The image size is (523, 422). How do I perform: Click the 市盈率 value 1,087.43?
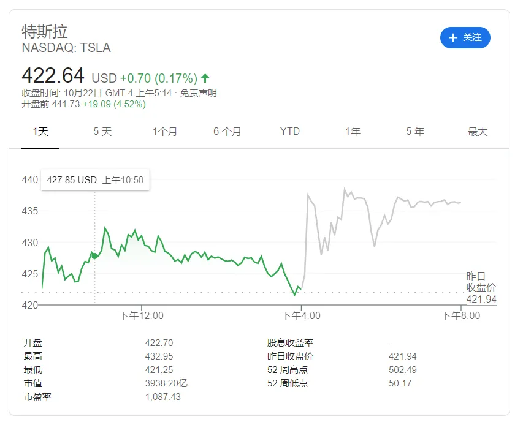162,397
